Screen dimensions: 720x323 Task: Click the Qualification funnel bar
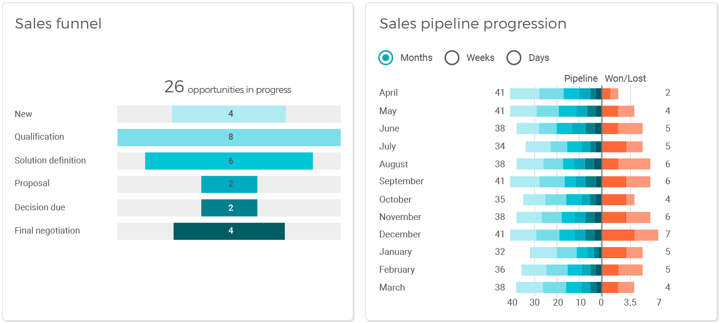pos(229,137)
